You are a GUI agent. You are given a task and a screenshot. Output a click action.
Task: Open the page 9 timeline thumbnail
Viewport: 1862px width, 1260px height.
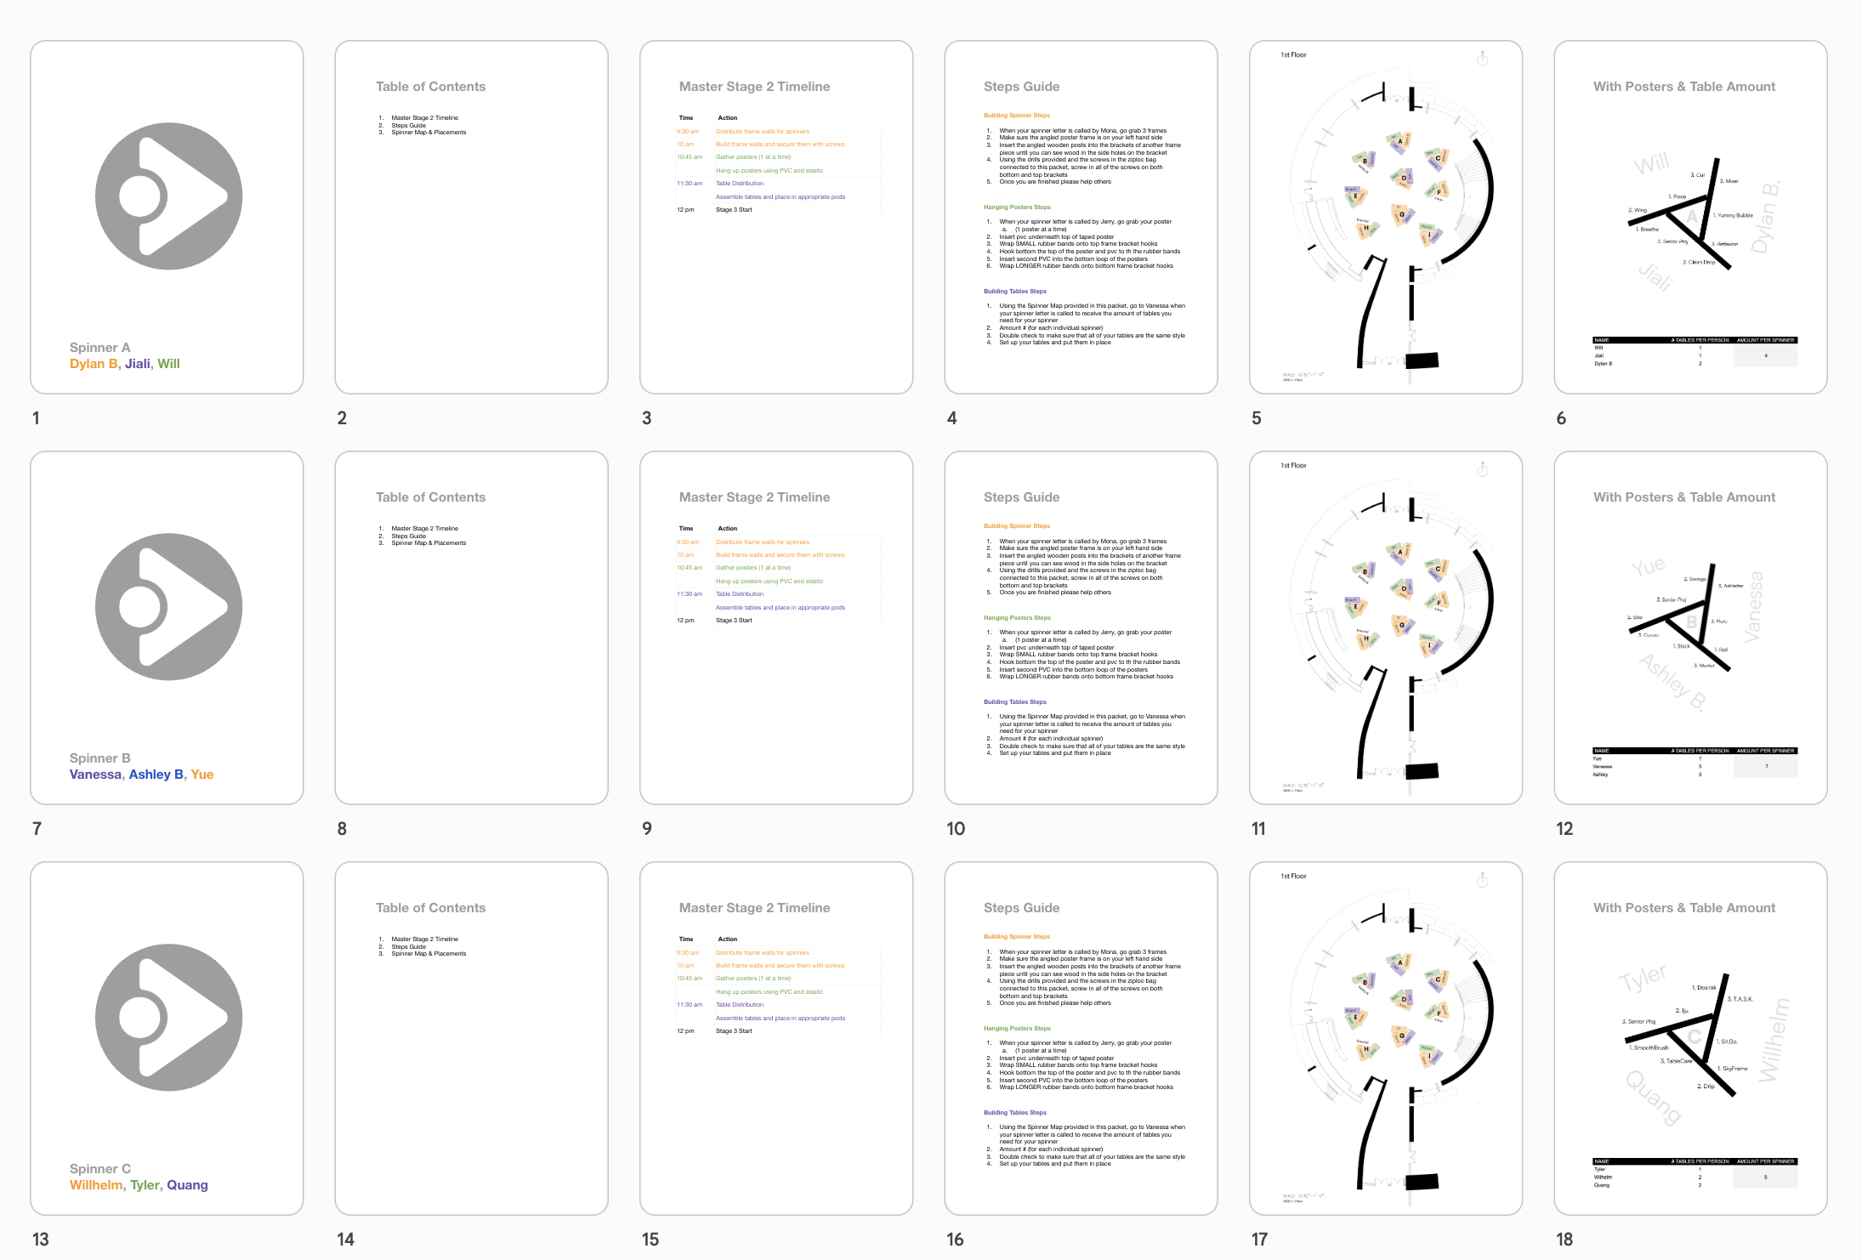pos(775,627)
